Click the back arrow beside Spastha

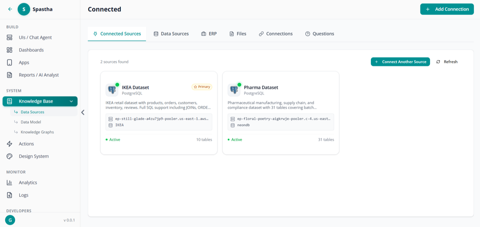pyautogui.click(x=10, y=9)
